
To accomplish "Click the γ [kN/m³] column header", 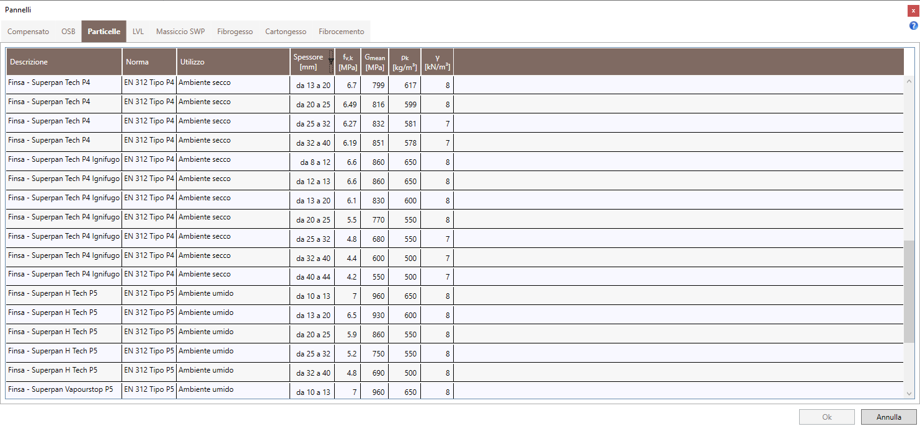I will [x=437, y=62].
